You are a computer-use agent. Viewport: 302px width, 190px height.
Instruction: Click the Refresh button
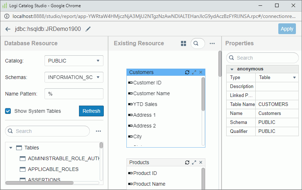point(91,111)
